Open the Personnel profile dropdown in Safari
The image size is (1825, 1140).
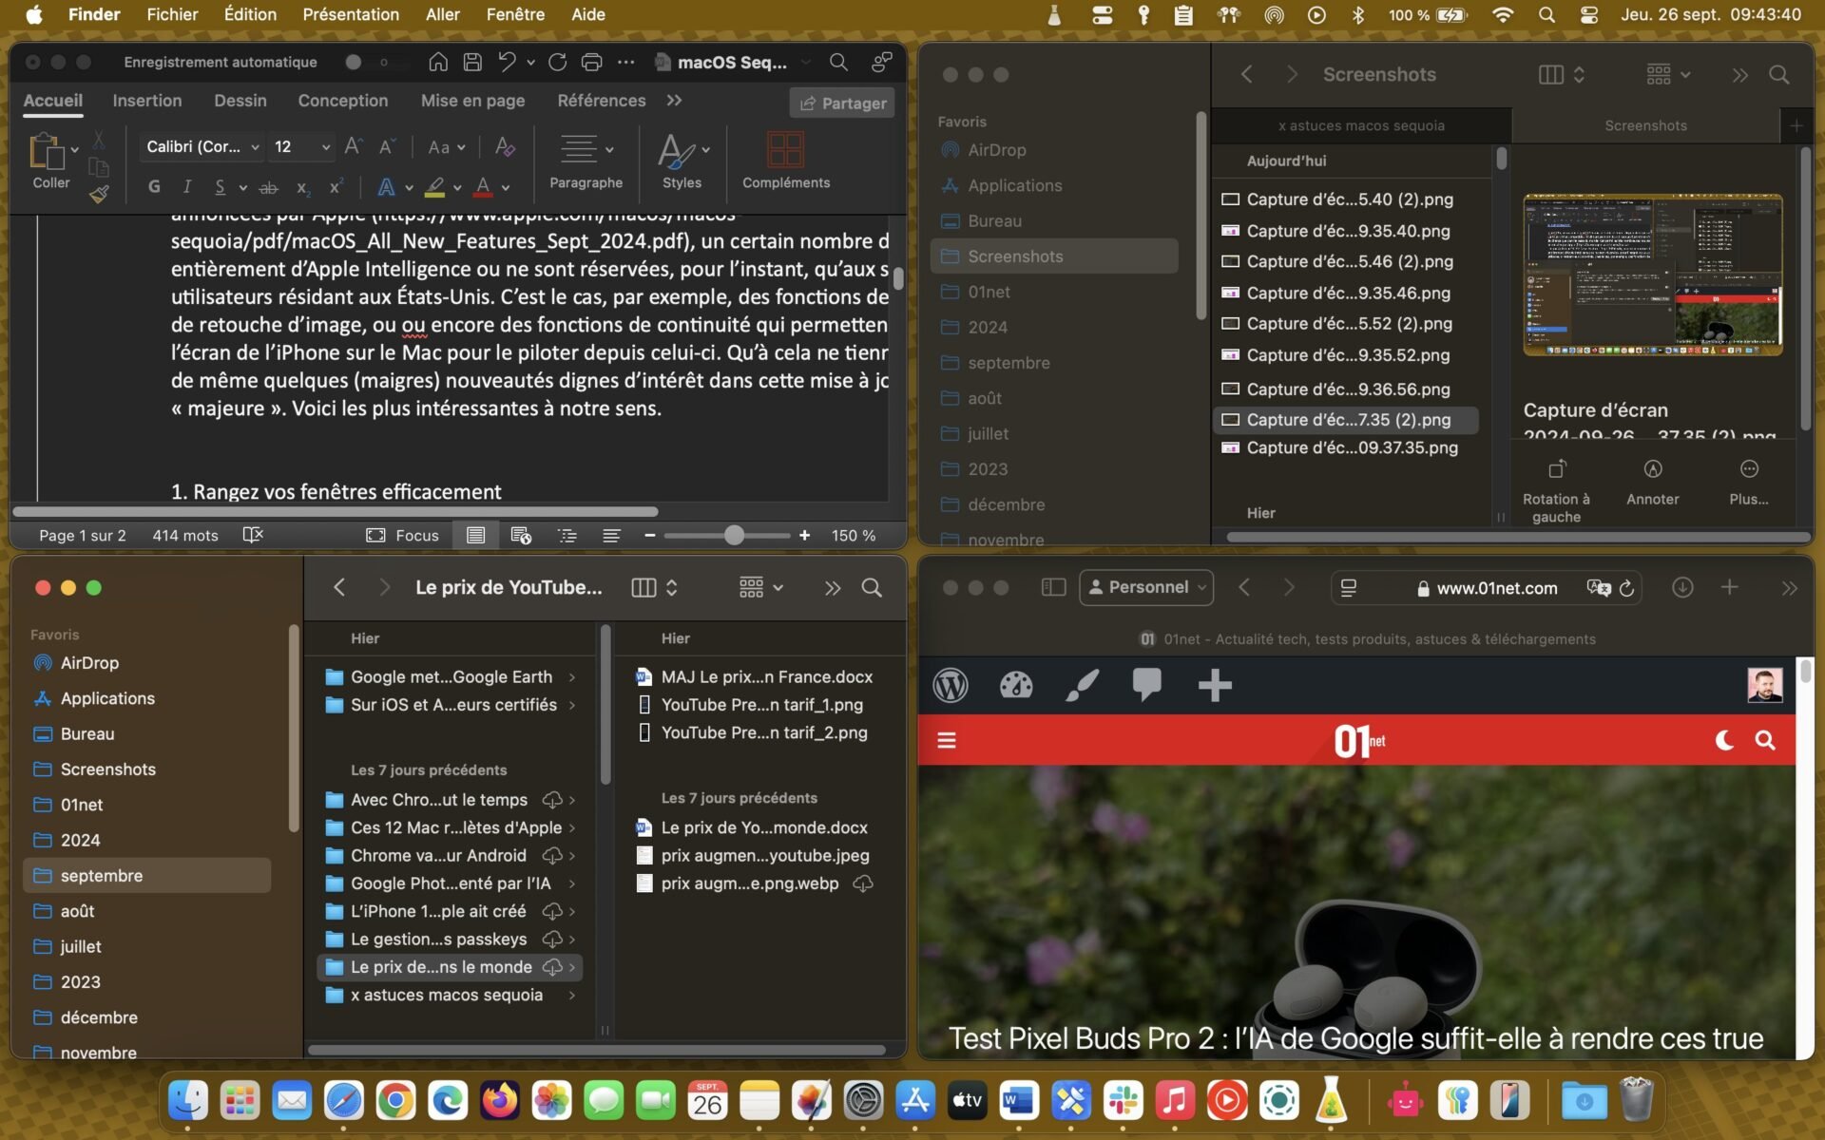pyautogui.click(x=1146, y=587)
